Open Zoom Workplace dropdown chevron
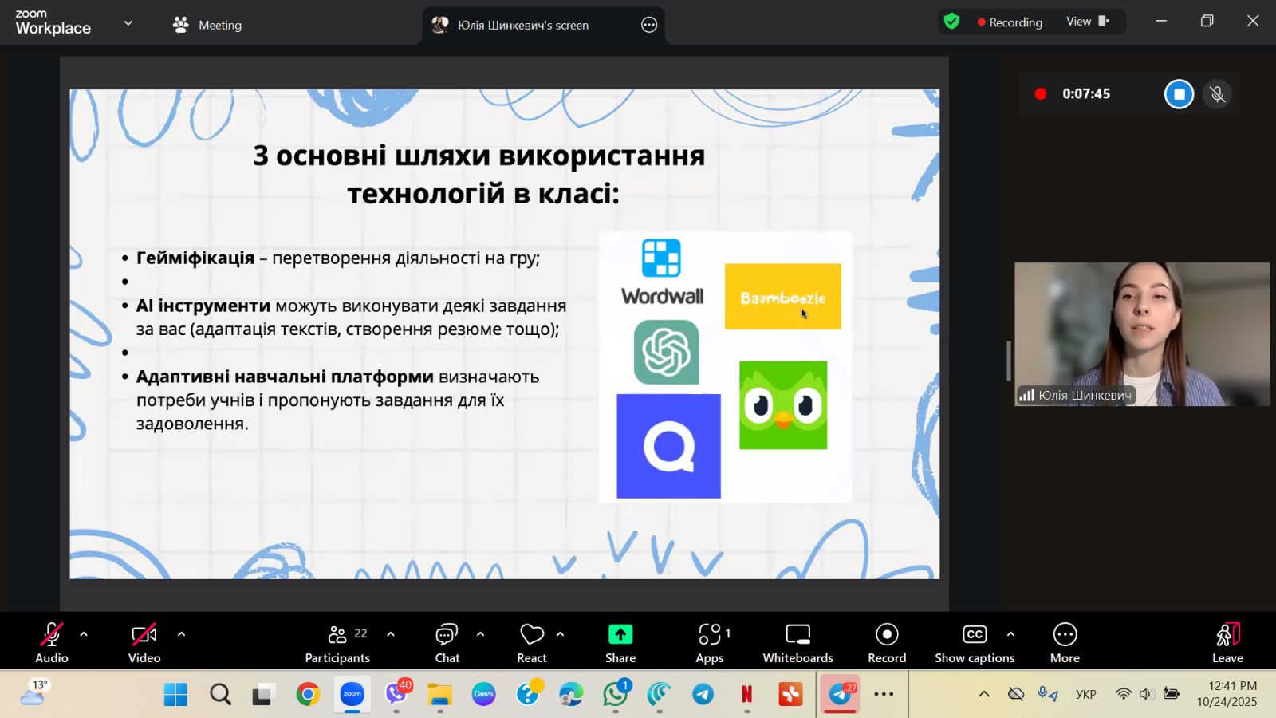This screenshot has width=1276, height=718. [x=128, y=23]
